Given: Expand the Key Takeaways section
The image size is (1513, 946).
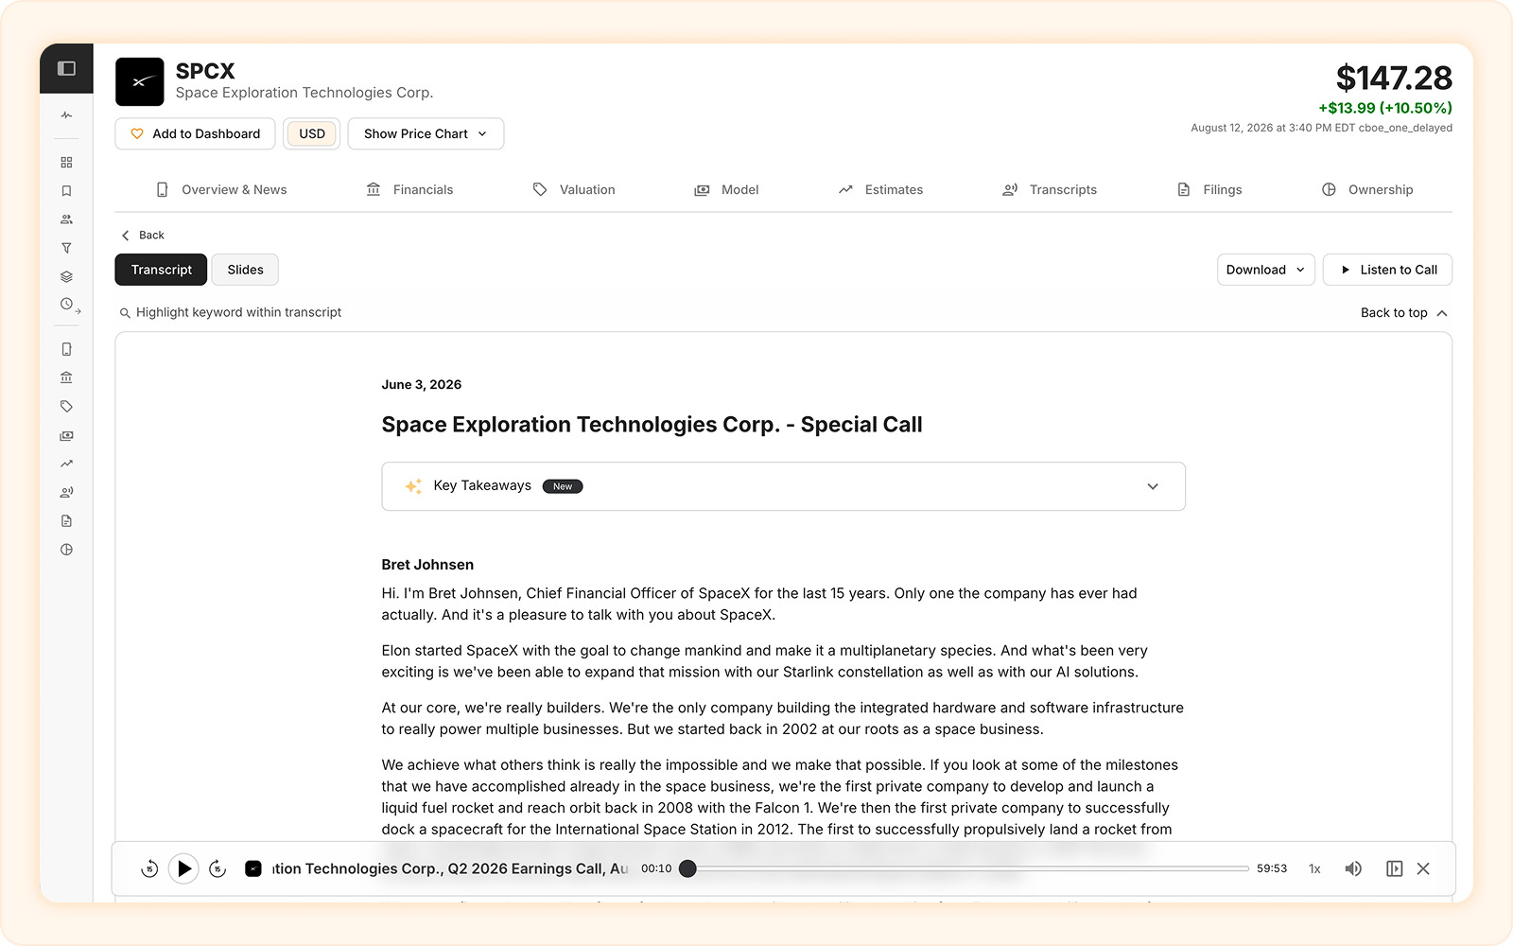Looking at the screenshot, I should coord(783,486).
